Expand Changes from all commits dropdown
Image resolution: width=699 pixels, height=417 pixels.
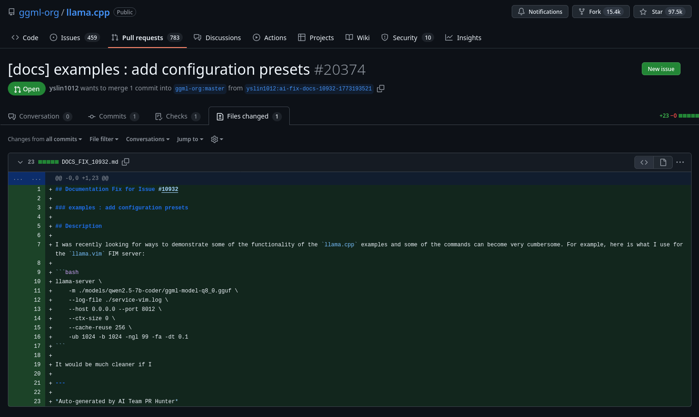point(45,139)
